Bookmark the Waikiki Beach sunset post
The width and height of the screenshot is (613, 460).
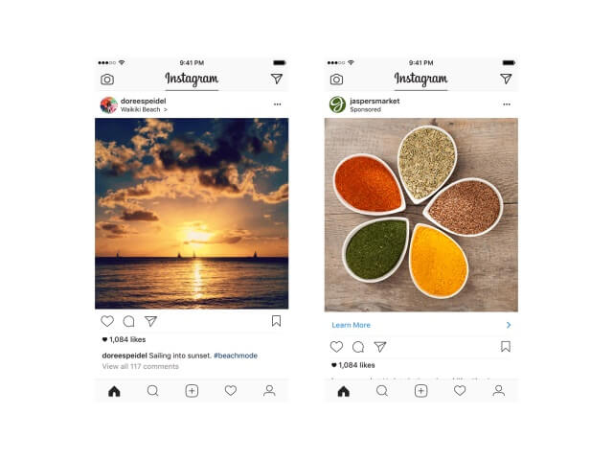click(x=276, y=321)
